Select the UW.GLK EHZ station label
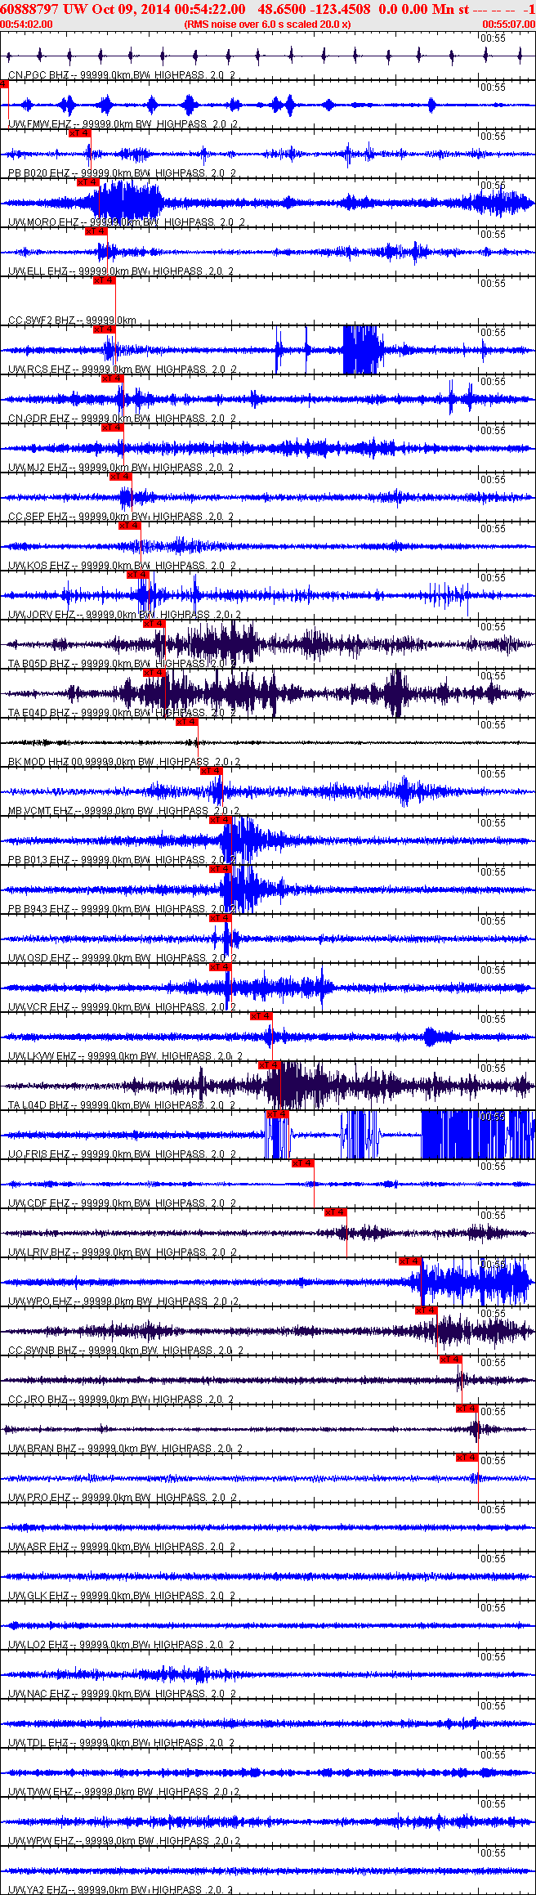 (122, 1596)
